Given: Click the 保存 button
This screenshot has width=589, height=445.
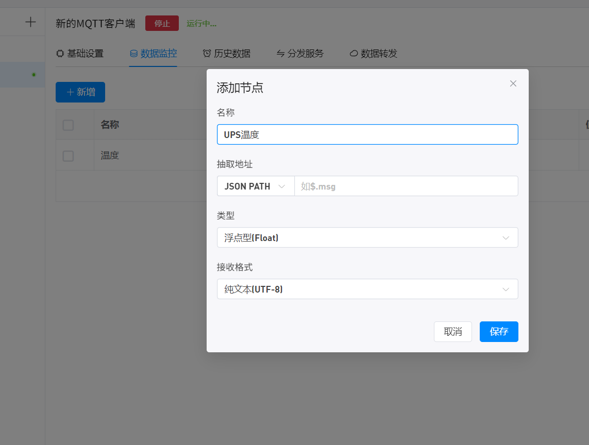Looking at the screenshot, I should pyautogui.click(x=498, y=332).
